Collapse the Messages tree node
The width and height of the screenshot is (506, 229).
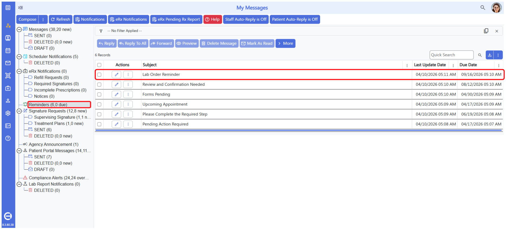[x=19, y=29]
